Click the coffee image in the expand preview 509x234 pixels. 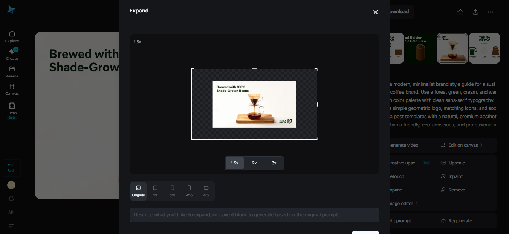(254, 104)
